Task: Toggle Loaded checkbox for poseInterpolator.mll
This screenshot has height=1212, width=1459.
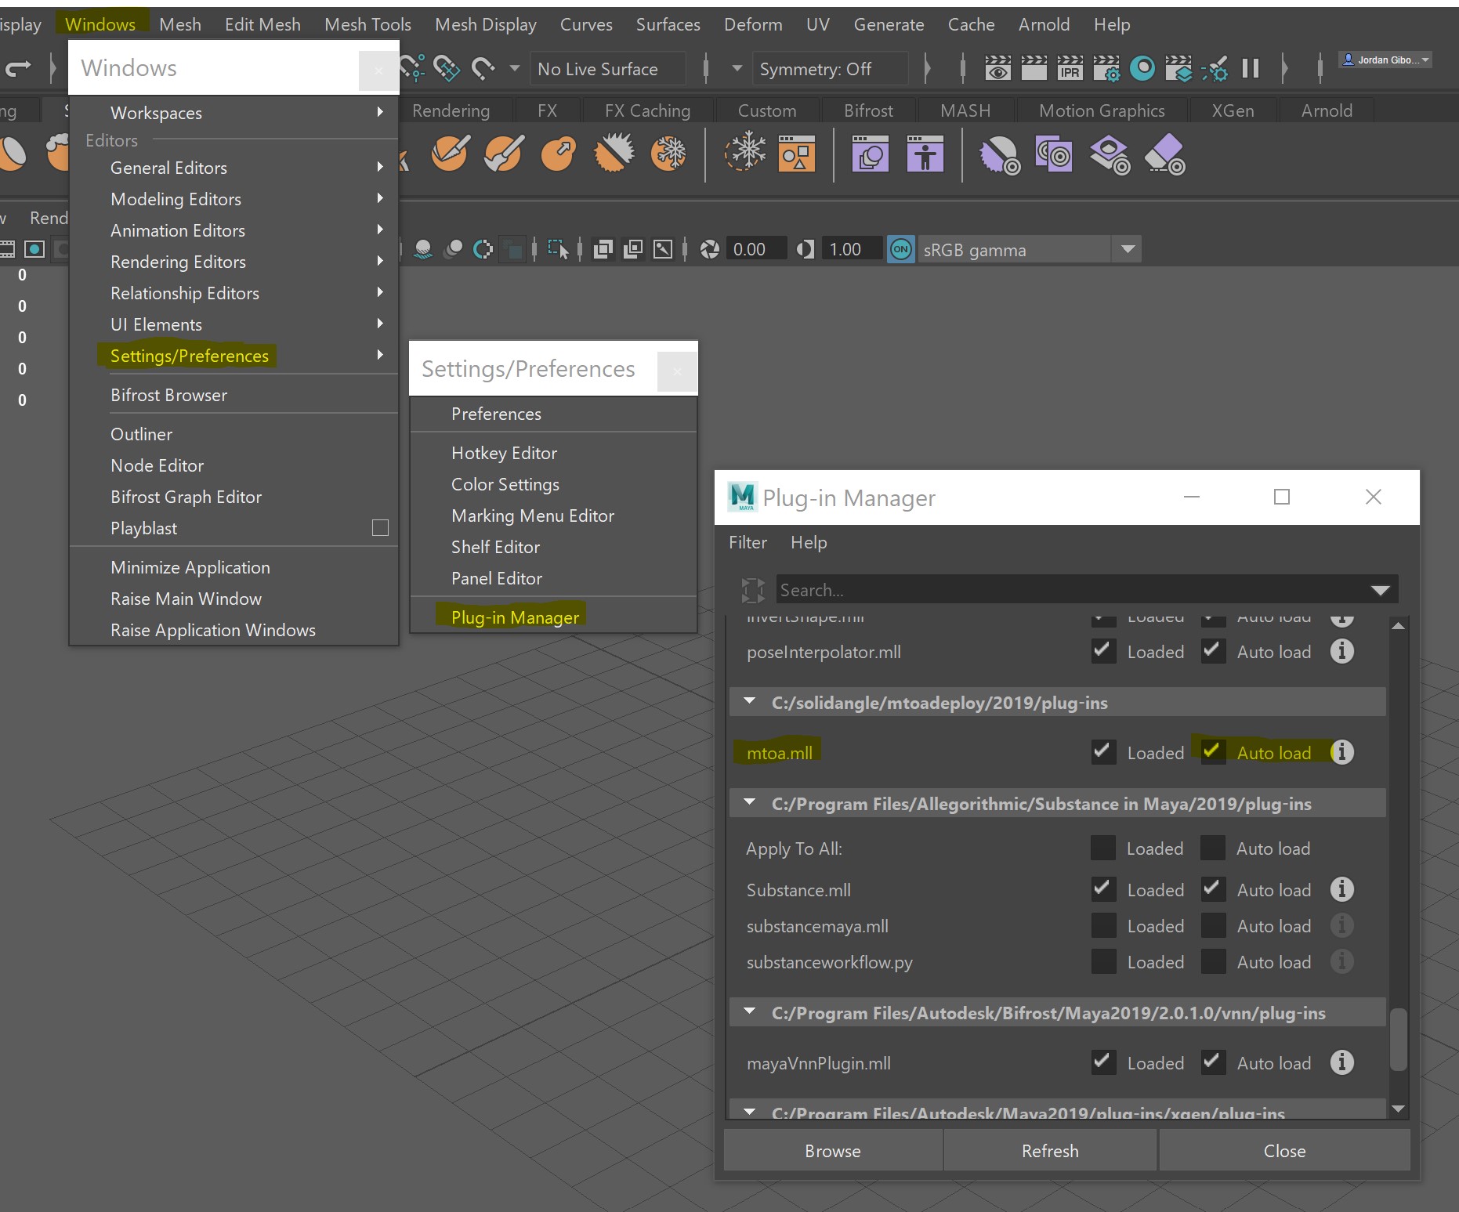Action: point(1103,651)
